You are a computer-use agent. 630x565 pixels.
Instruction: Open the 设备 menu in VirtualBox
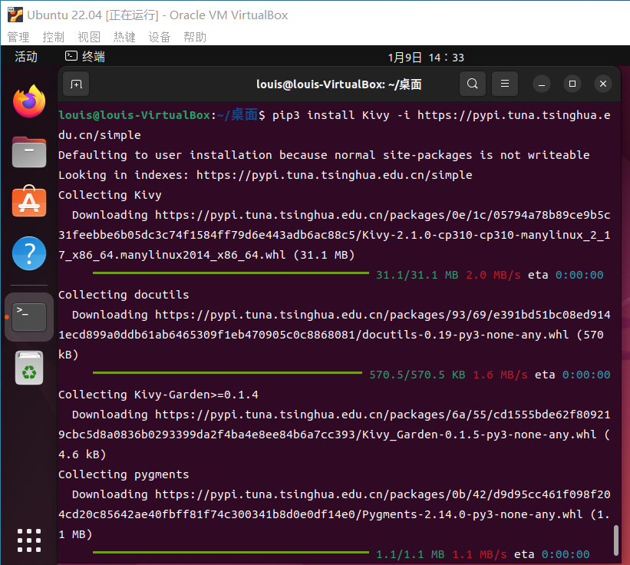tap(160, 38)
